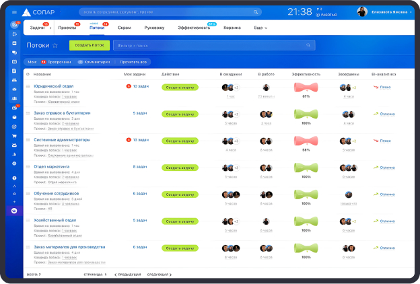Open the bar chart icon in the left sidebar
The image size is (420, 284).
click(x=14, y=154)
